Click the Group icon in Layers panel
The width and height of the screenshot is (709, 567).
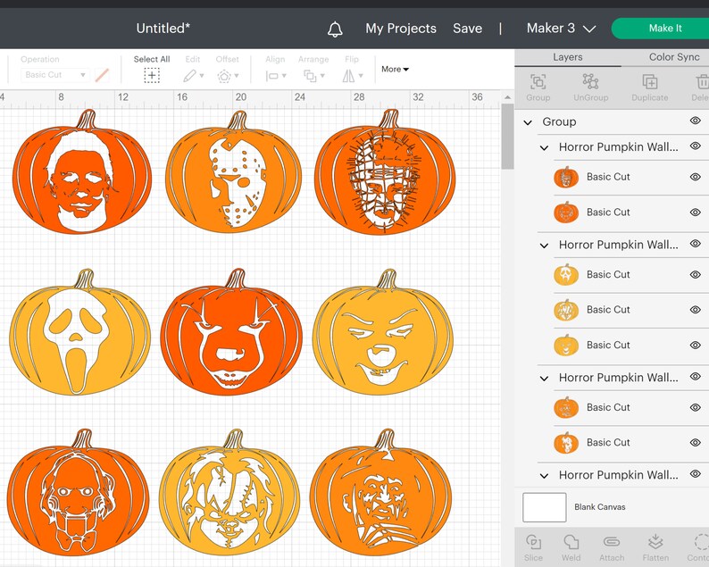click(x=538, y=82)
